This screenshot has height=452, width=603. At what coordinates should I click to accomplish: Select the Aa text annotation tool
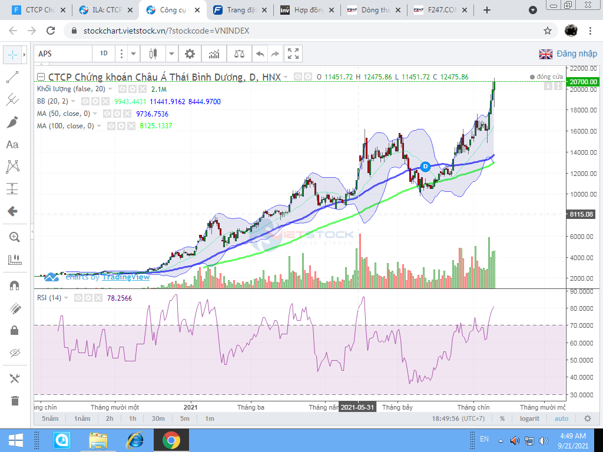(x=12, y=145)
